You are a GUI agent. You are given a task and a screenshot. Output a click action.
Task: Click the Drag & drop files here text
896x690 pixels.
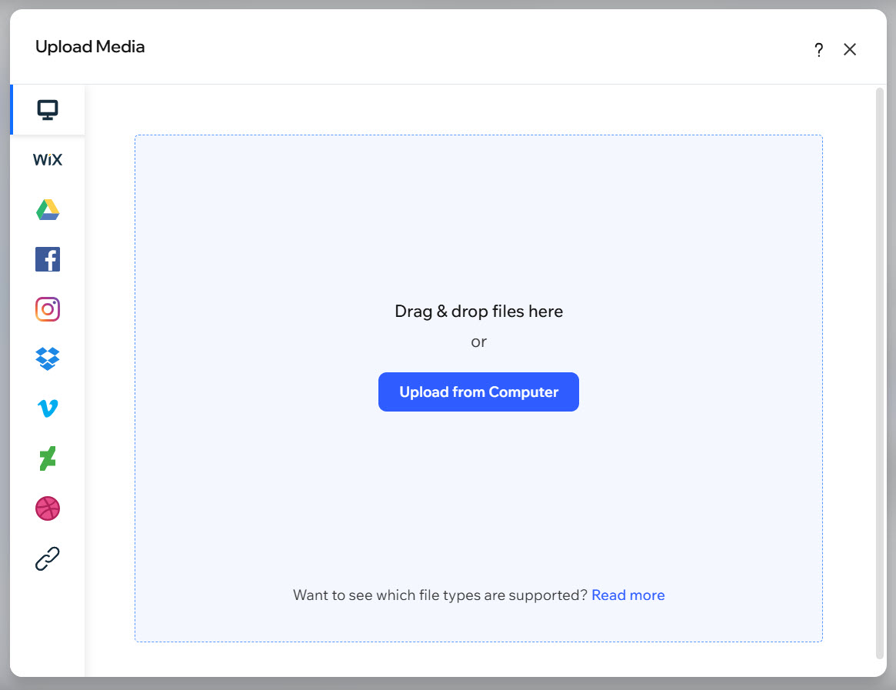click(x=478, y=311)
